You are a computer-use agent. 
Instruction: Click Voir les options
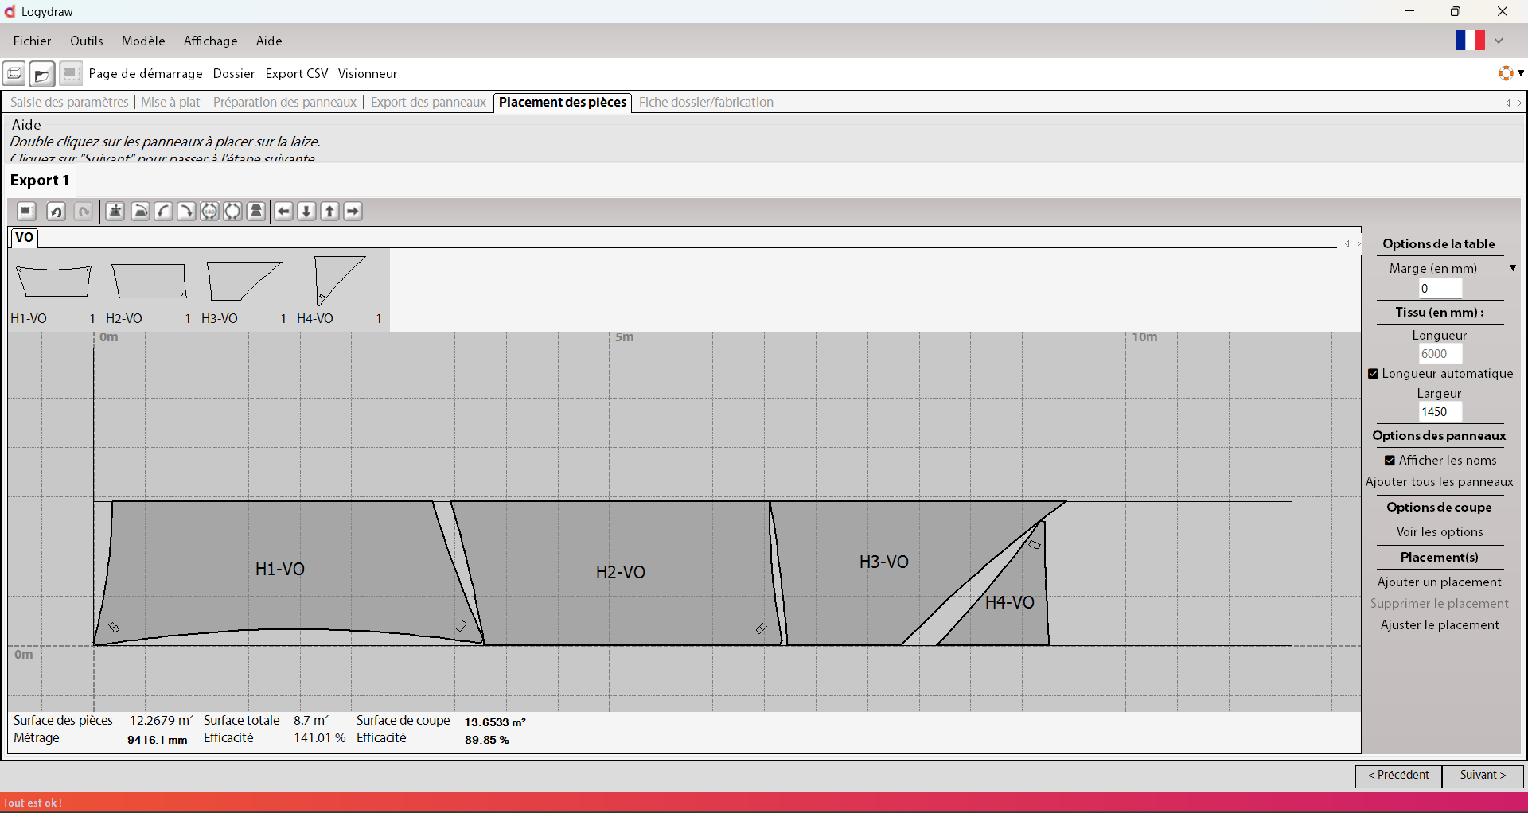pos(1440,532)
